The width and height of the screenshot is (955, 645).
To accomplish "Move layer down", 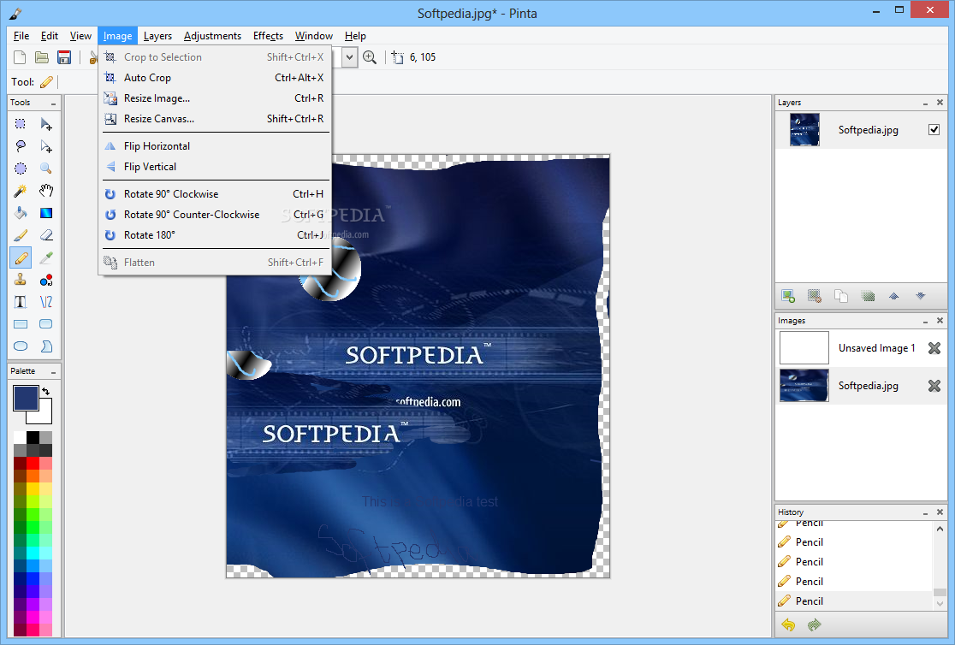I will pos(920,296).
